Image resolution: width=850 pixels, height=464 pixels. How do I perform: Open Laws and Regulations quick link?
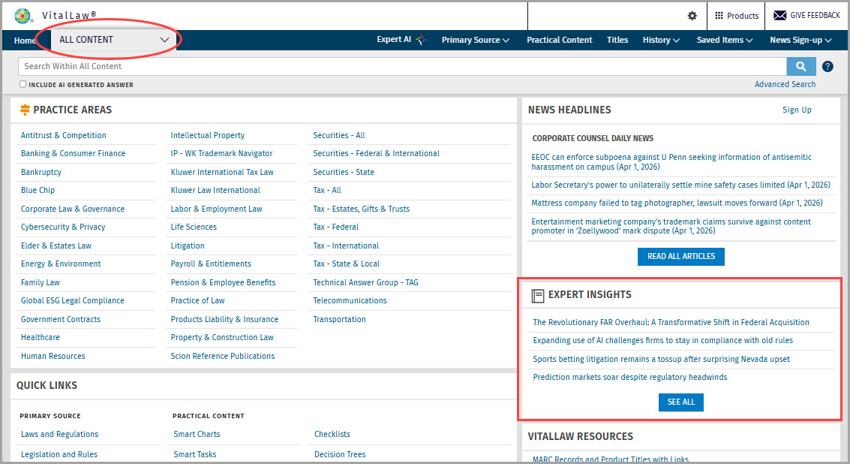pos(59,434)
